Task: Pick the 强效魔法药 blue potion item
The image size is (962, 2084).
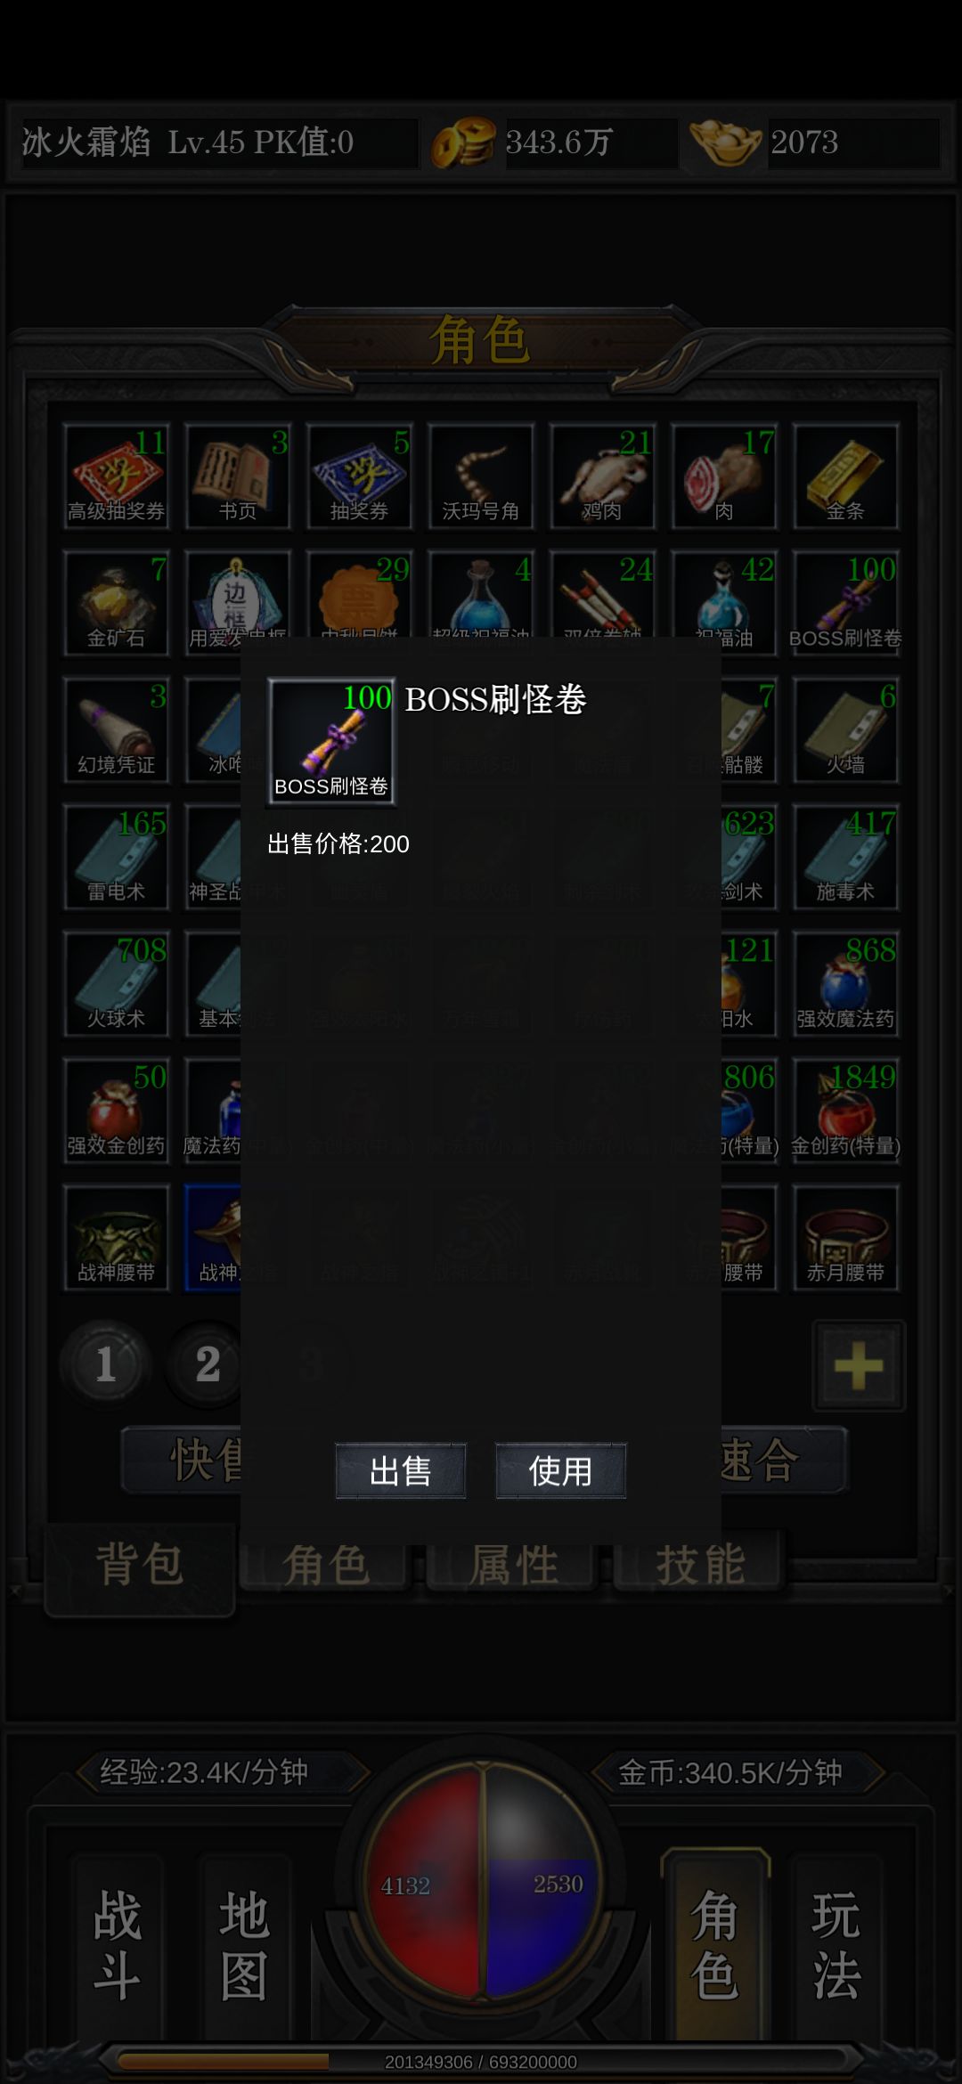Action: click(845, 984)
